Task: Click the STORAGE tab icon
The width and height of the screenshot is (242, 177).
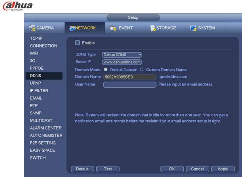Action: (153, 28)
